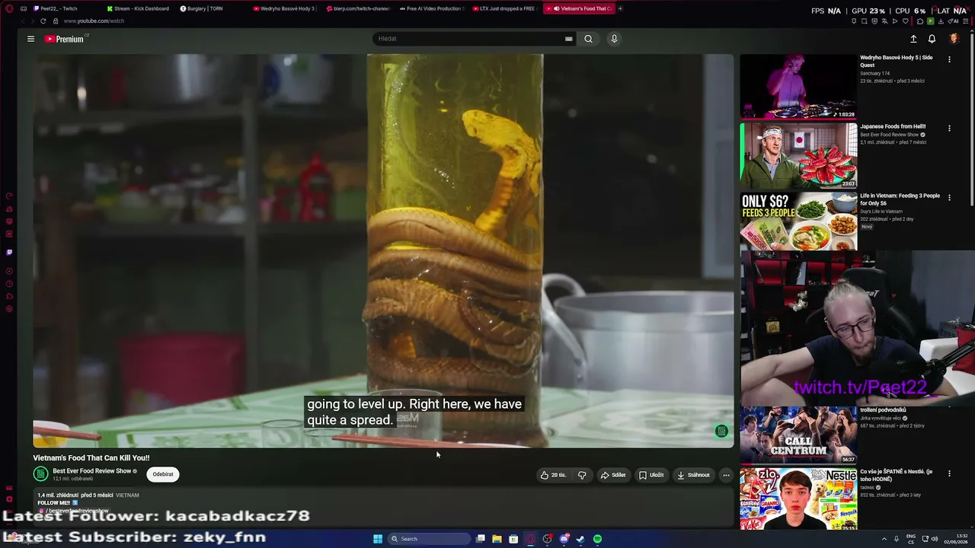Open Discord from the taskbar

564,539
